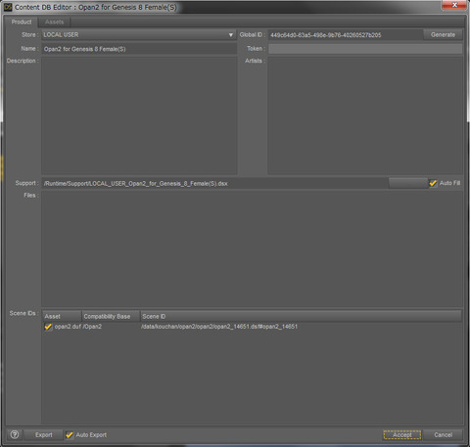Screen dimensions: 470x447
Task: Click the blank button beside the Support path
Action: pos(408,183)
